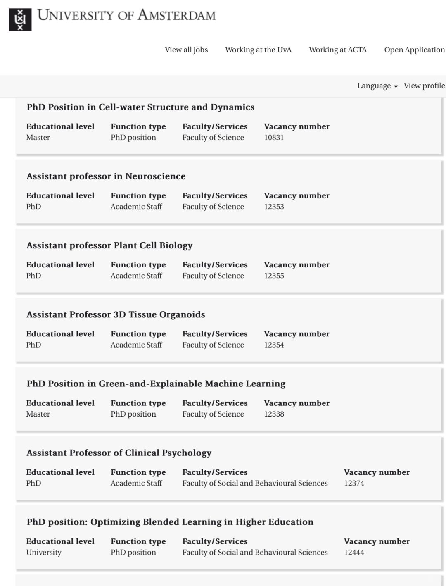Image resolution: width=446 pixels, height=586 pixels.
Task: Click the University of Amsterdam crest logo
Action: click(x=20, y=19)
